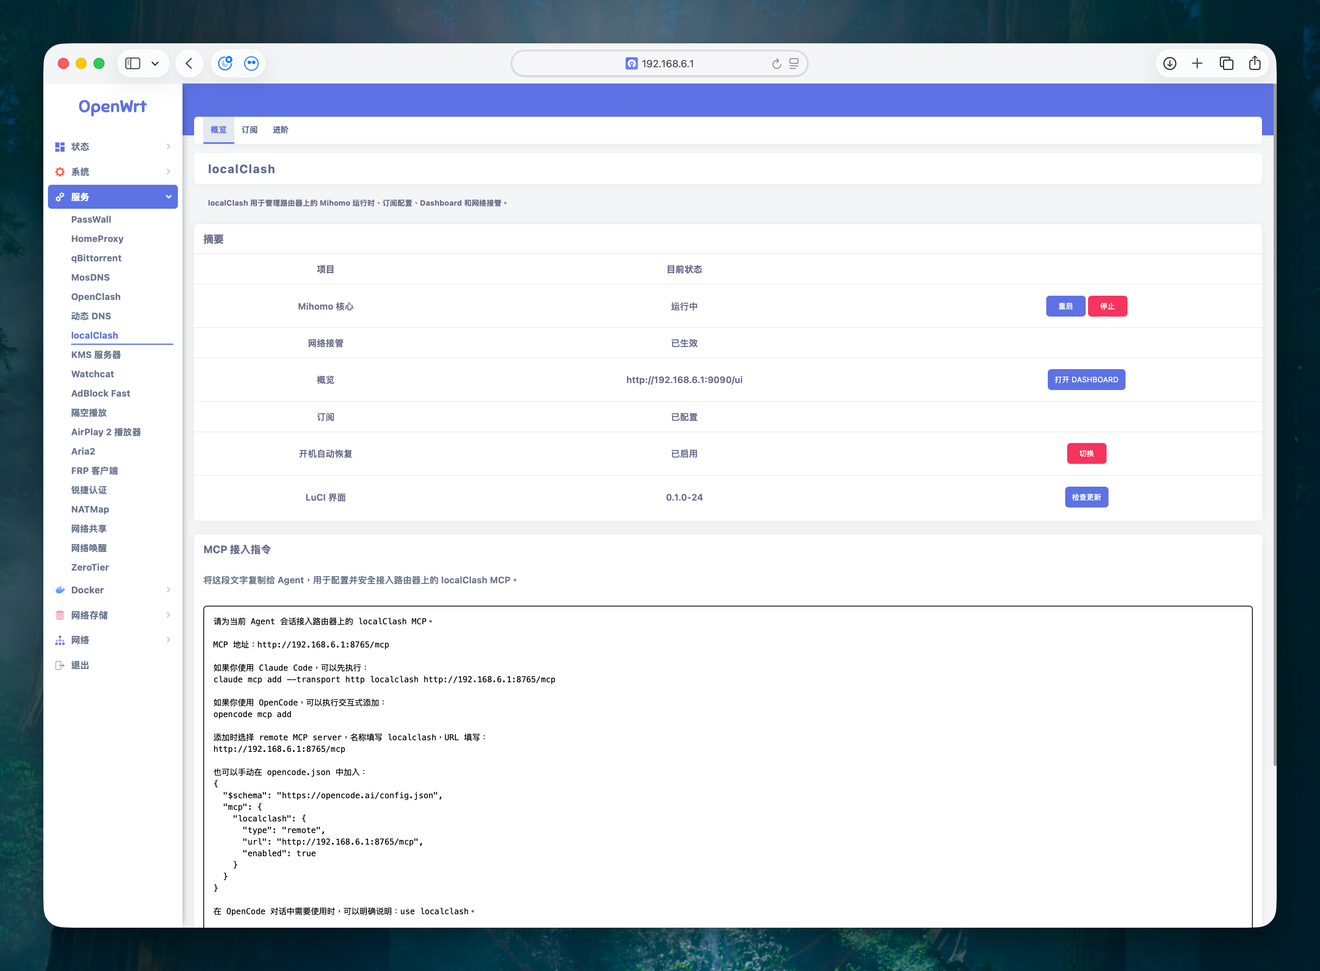Open the sidebar options dropdown arrow
This screenshot has width=1320, height=971.
click(155, 63)
